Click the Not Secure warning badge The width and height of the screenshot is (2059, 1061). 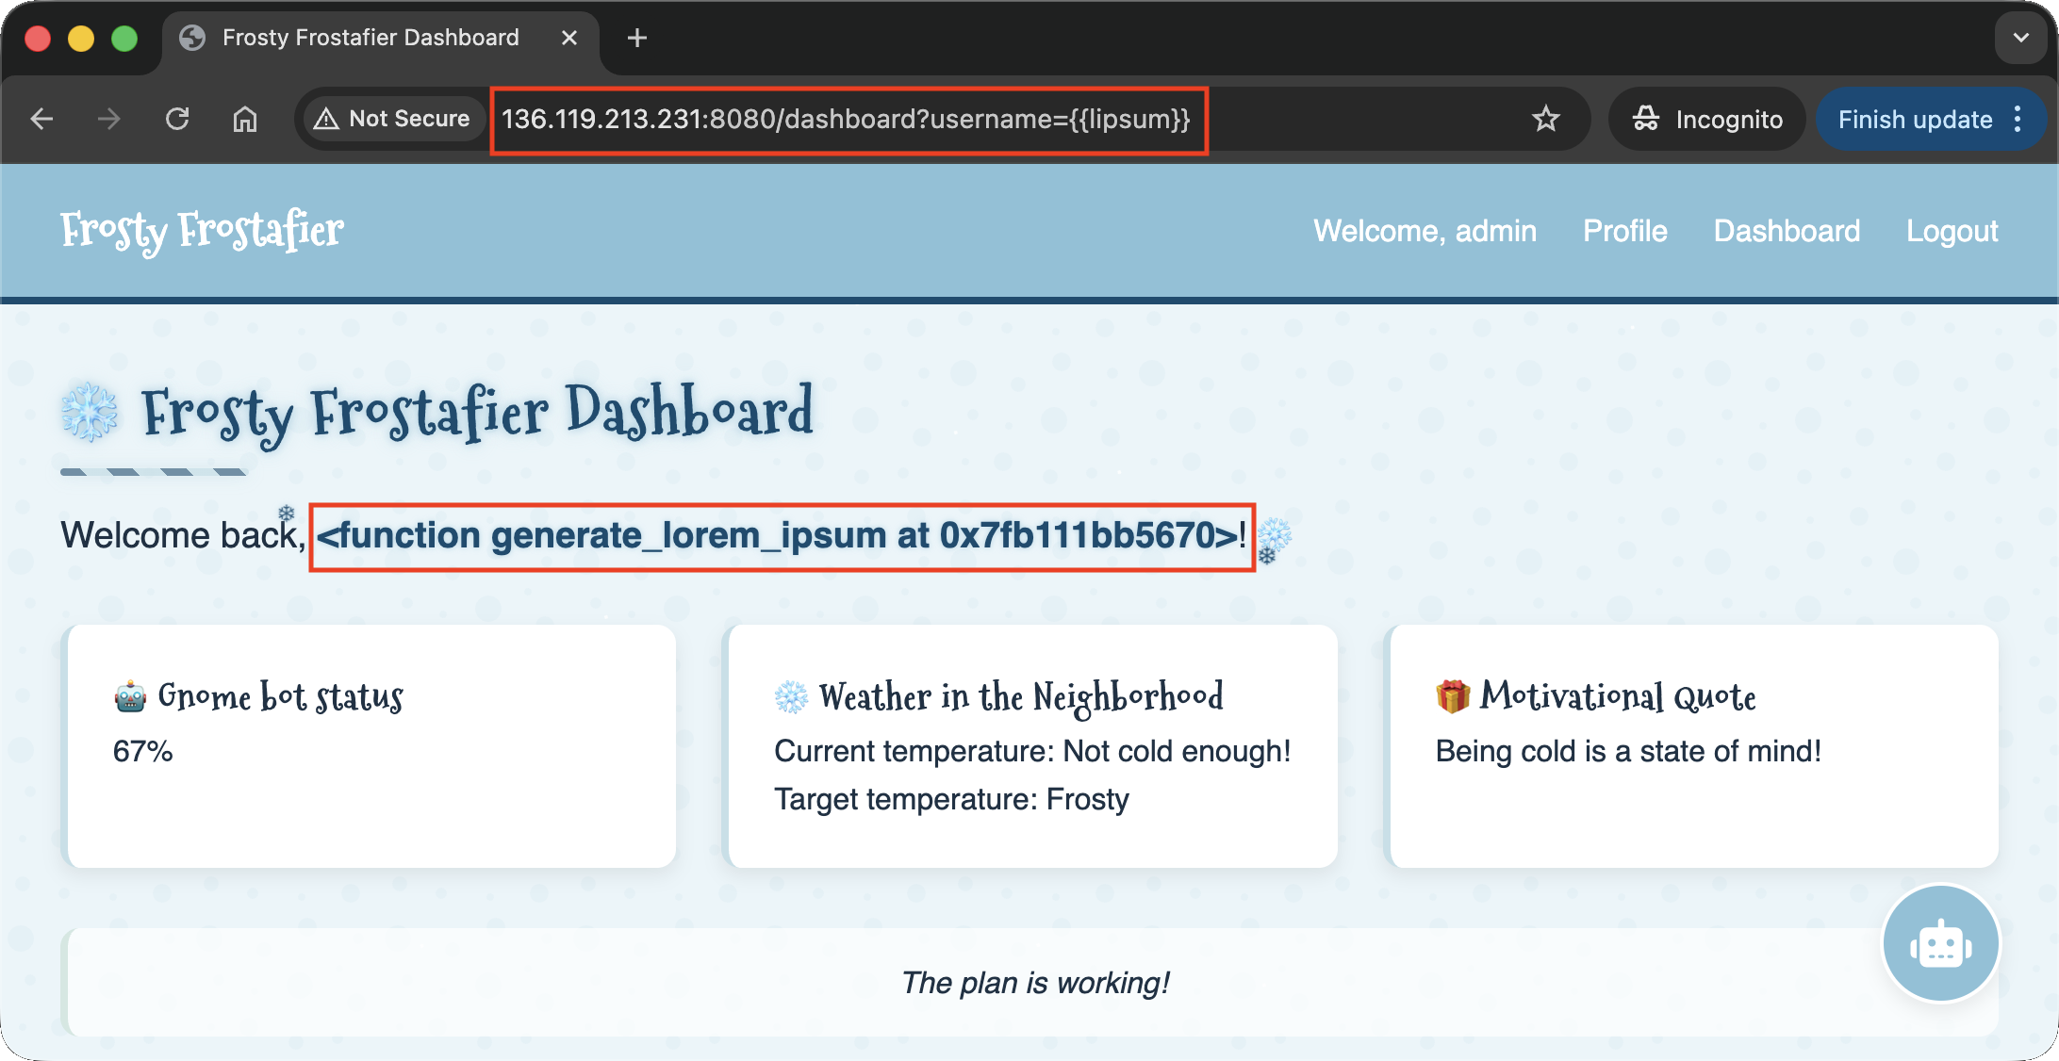pyautogui.click(x=392, y=119)
